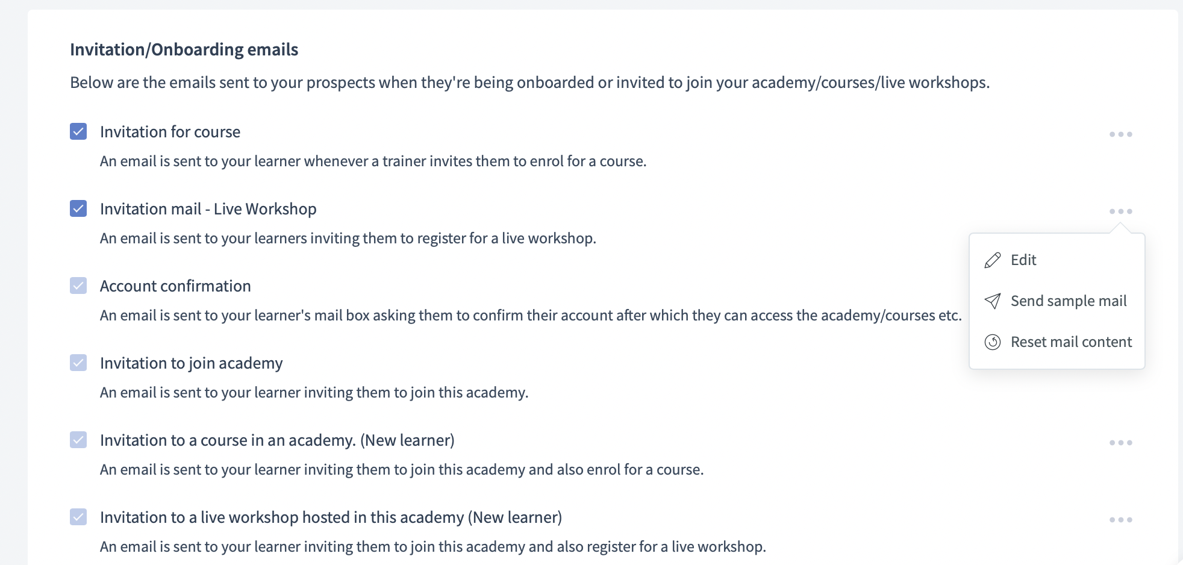Click the circular reset arrow icon
Screen dimensions: 1183x565
point(993,342)
